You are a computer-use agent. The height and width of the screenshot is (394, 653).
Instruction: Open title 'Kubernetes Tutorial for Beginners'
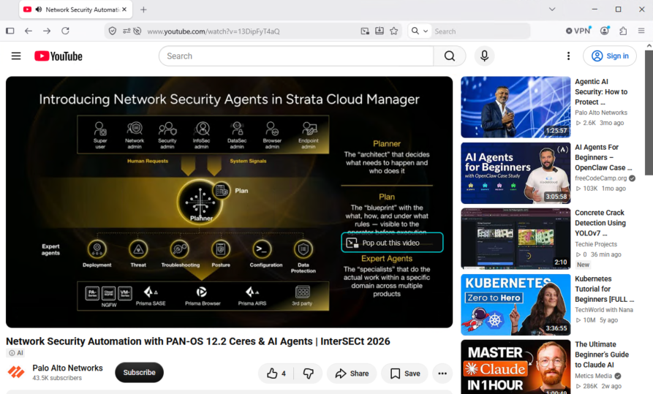click(604, 289)
